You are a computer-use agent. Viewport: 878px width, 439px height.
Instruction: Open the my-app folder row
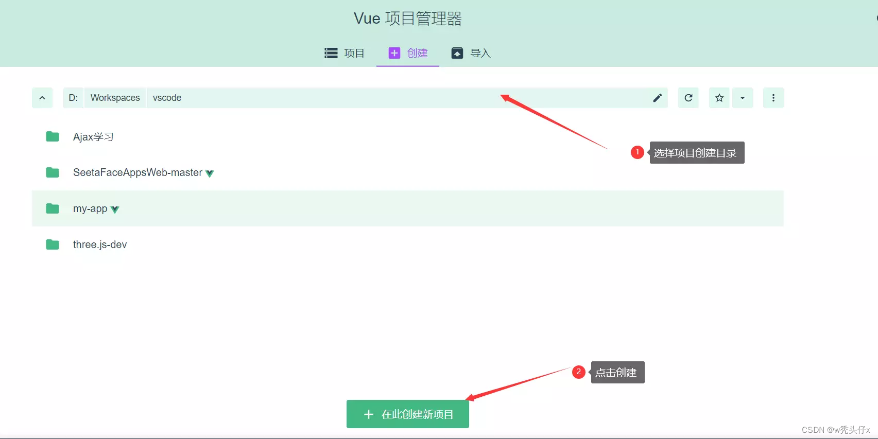pos(90,209)
